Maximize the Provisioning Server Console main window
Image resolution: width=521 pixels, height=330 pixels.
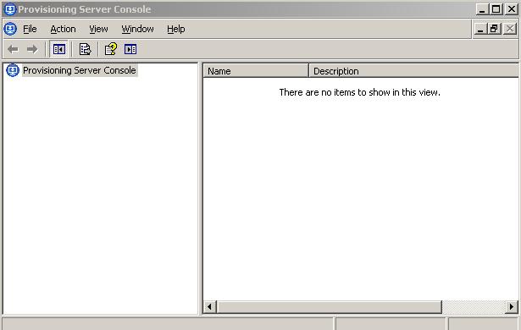tap(496, 9)
